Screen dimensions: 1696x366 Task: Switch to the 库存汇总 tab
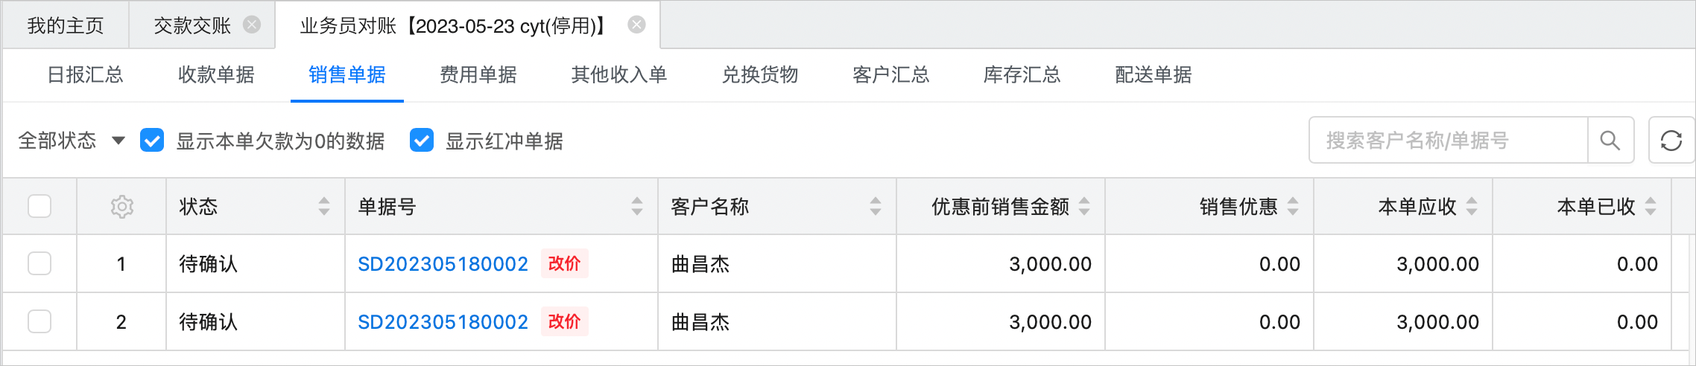(x=1022, y=75)
